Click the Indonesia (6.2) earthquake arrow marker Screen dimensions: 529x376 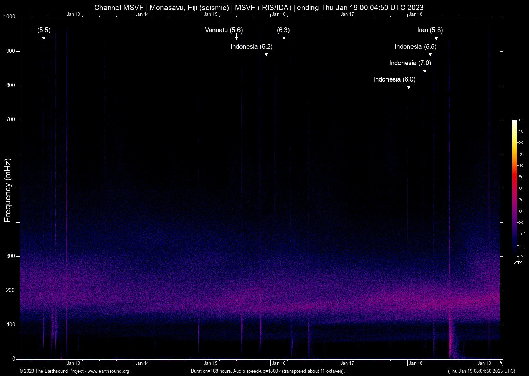point(266,53)
